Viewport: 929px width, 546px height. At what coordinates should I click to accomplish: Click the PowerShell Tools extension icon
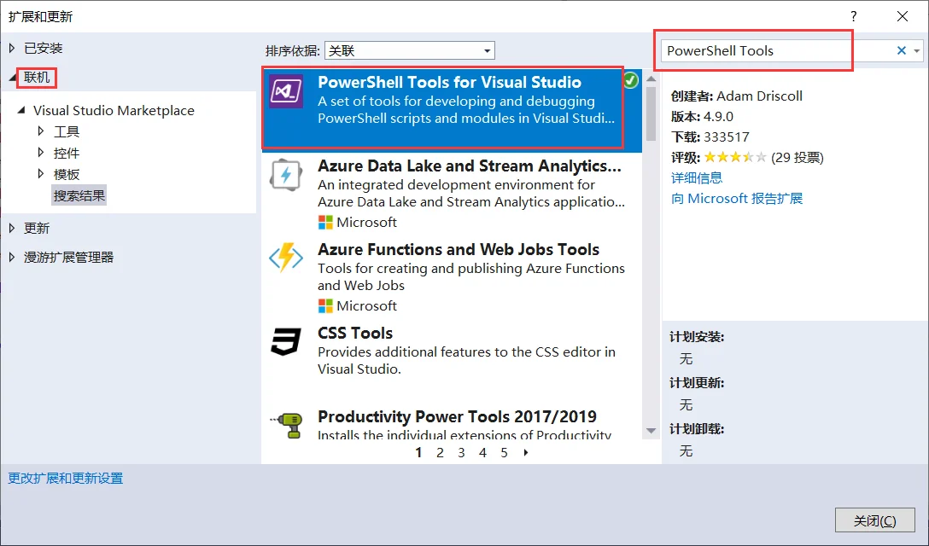coord(286,91)
